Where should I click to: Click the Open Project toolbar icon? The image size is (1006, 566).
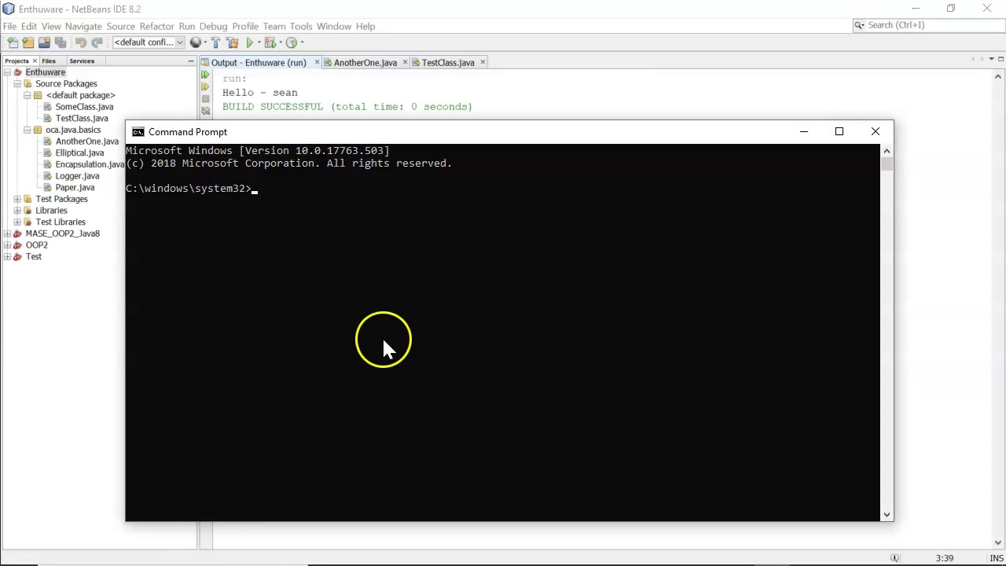[x=44, y=42]
